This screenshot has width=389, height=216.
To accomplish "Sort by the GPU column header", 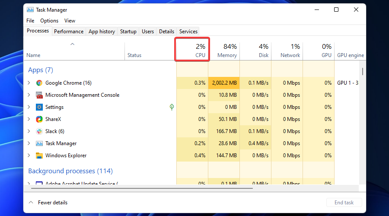I will (319, 51).
